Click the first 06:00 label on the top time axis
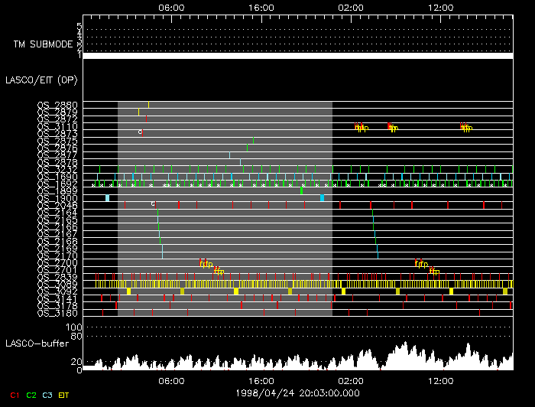 pyautogui.click(x=170, y=7)
